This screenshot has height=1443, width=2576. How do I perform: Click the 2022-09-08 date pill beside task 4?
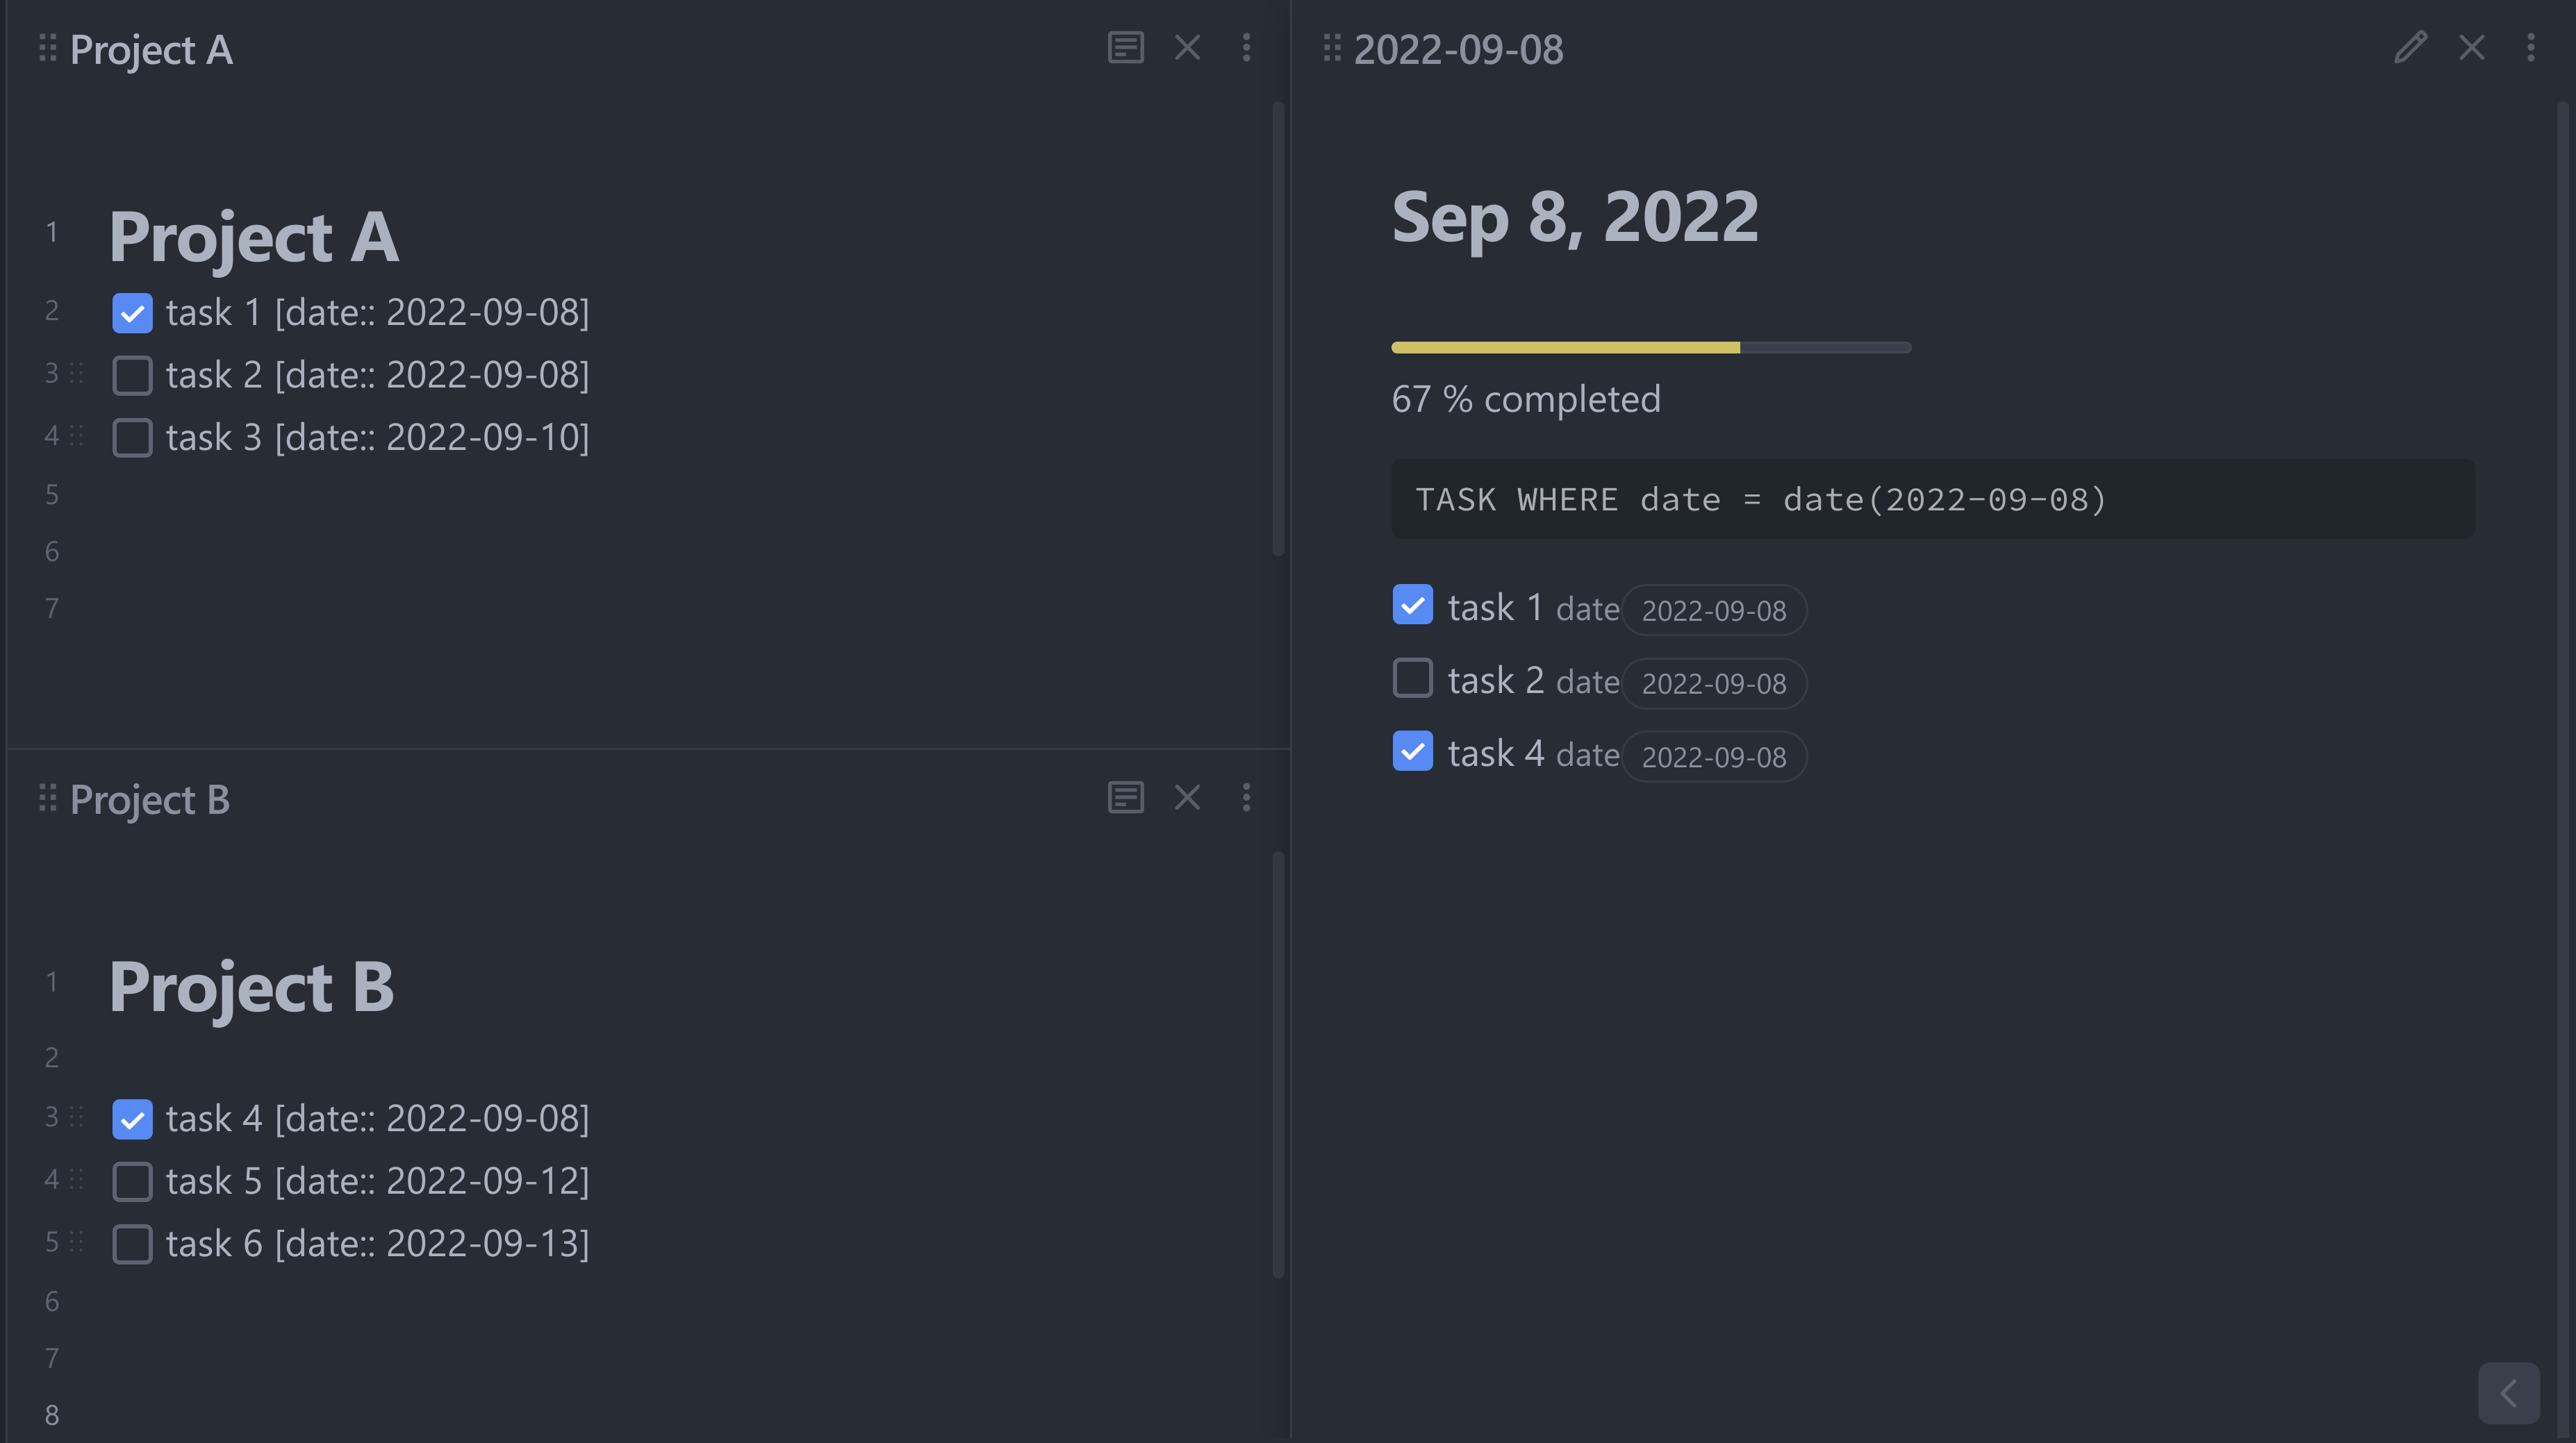click(x=1713, y=756)
